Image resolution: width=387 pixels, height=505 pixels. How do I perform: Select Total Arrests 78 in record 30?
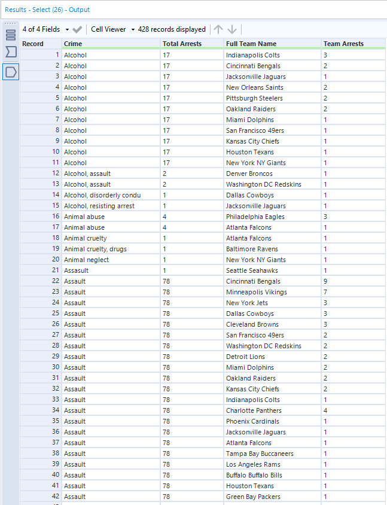pyautogui.click(x=192, y=367)
